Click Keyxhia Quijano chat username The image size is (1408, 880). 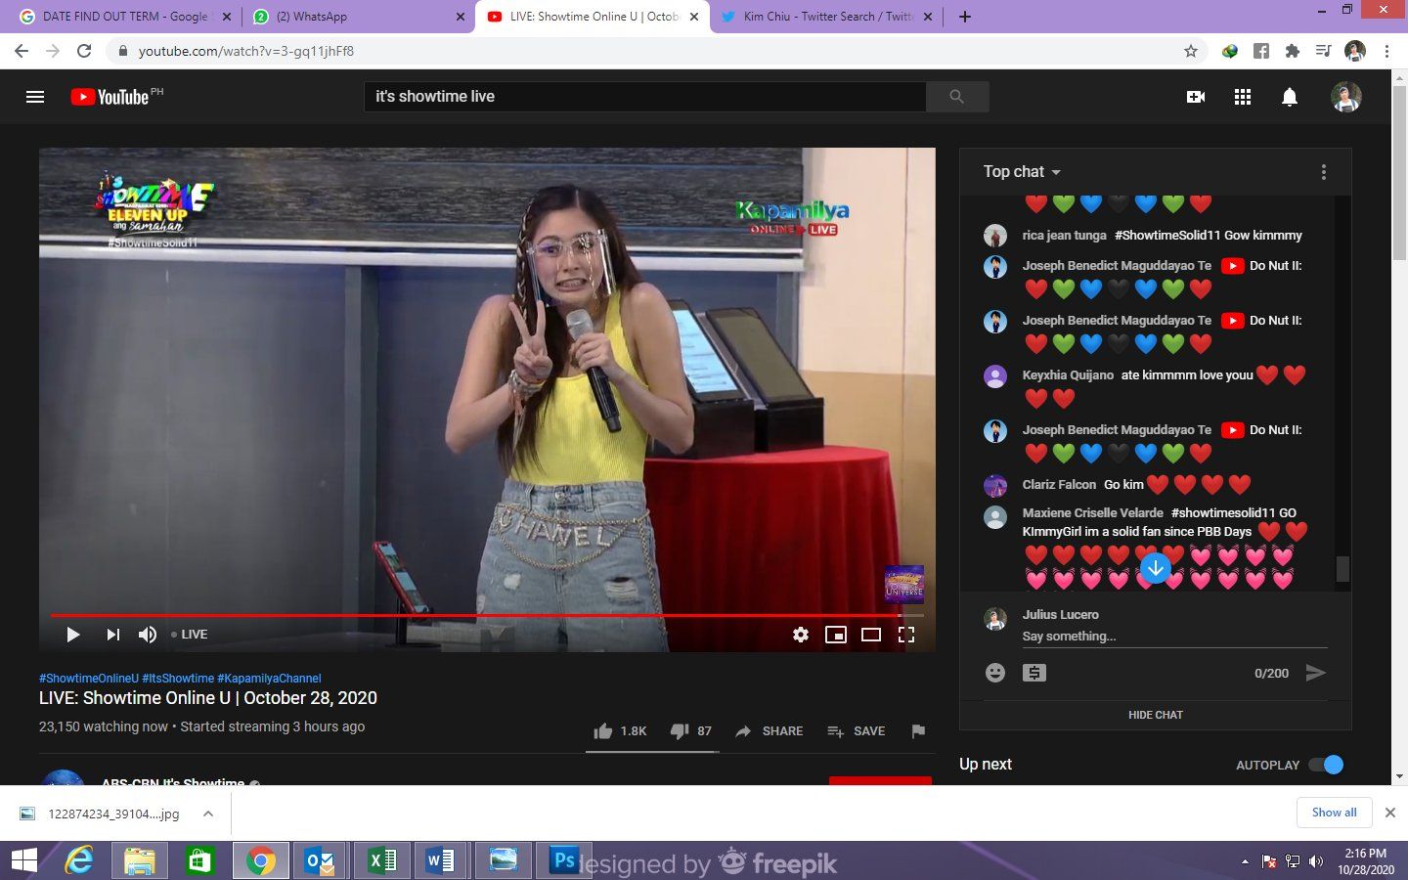(1068, 375)
